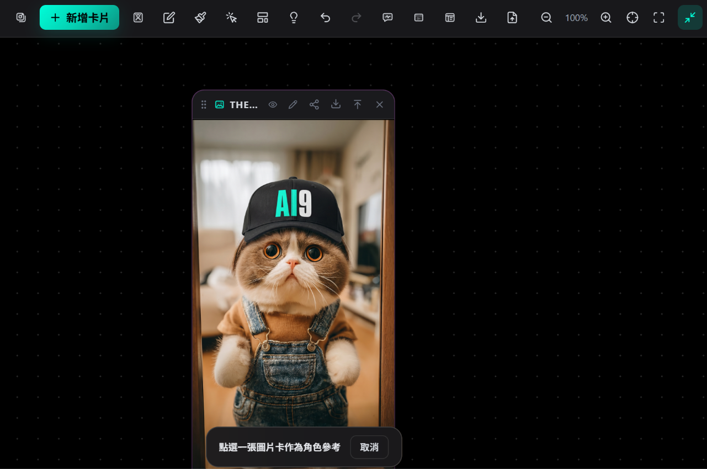
Task: Open the window template panel icon
Action: tap(450, 18)
